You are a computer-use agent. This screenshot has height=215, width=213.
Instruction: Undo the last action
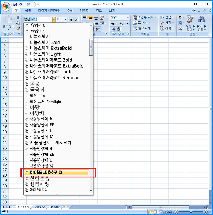[x=20, y=4]
